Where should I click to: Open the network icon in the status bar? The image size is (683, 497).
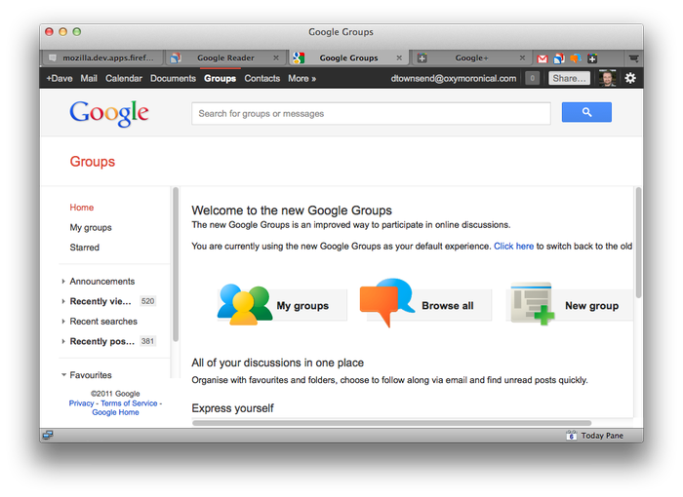pos(48,435)
